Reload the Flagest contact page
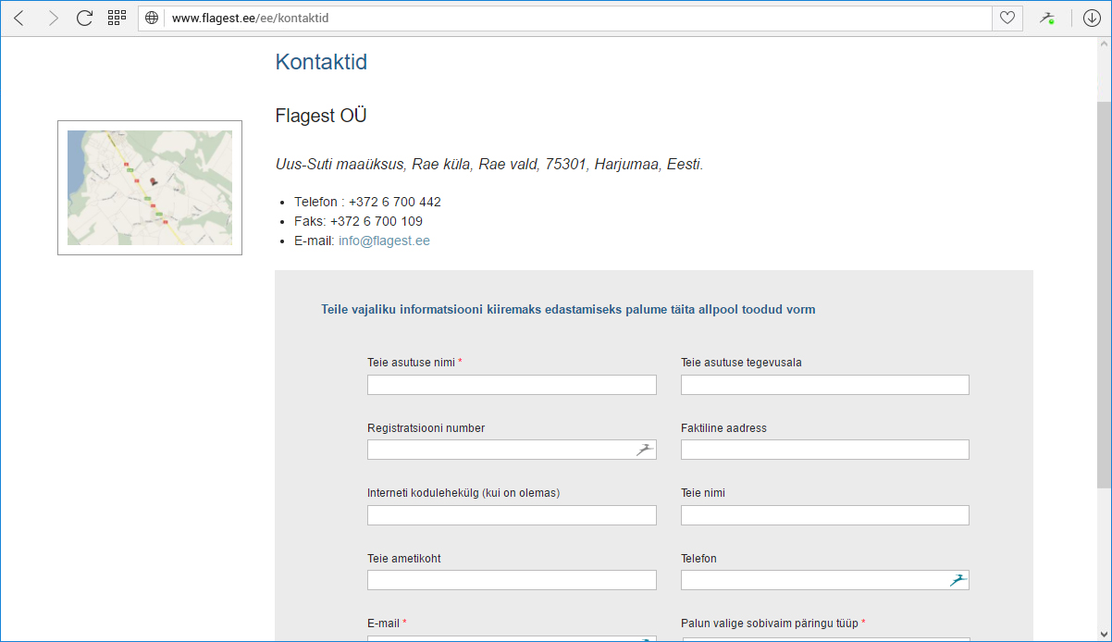1112x642 pixels. pyautogui.click(x=84, y=18)
